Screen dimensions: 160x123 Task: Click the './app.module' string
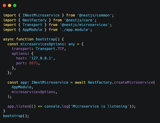coord(75,30)
